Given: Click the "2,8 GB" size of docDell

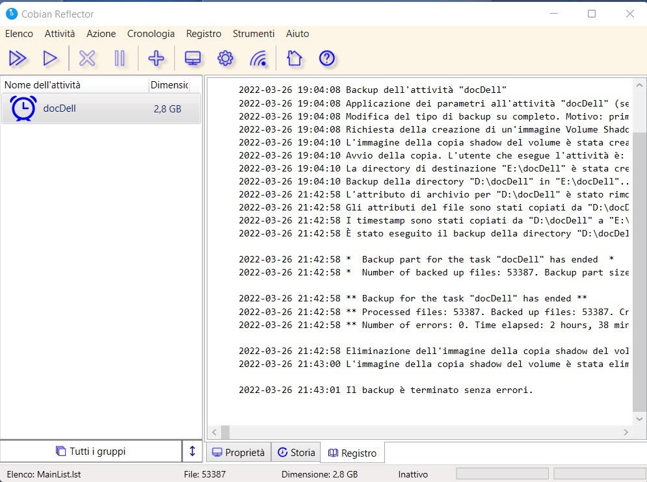Looking at the screenshot, I should pos(168,109).
